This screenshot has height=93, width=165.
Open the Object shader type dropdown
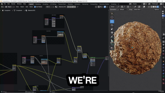[x=10, y=7]
